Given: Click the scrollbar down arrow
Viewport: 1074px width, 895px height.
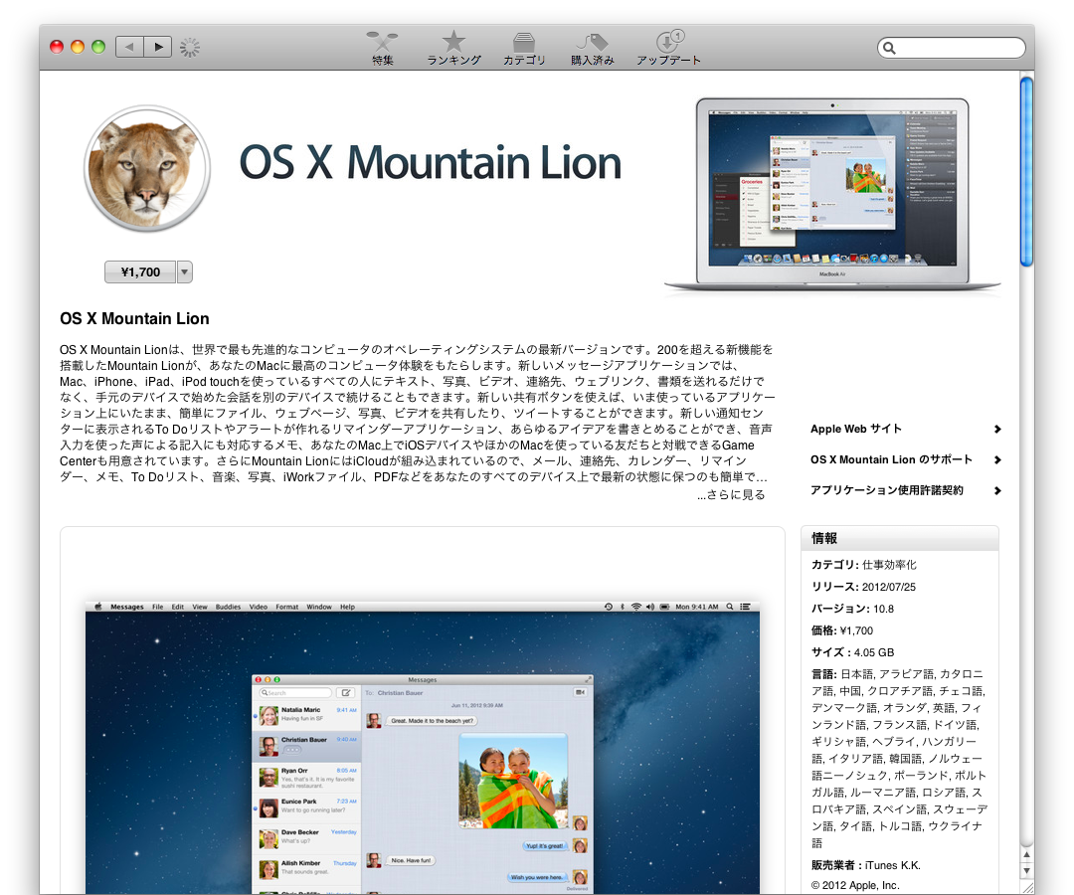Looking at the screenshot, I should [x=1026, y=870].
